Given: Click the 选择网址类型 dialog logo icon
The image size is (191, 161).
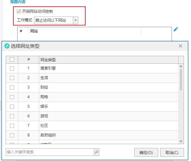Looking at the screenshot, I should 7,46.
